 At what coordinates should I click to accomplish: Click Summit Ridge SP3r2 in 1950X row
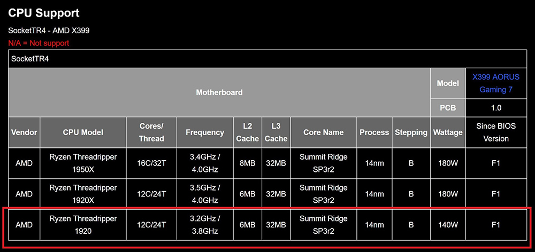(324, 163)
